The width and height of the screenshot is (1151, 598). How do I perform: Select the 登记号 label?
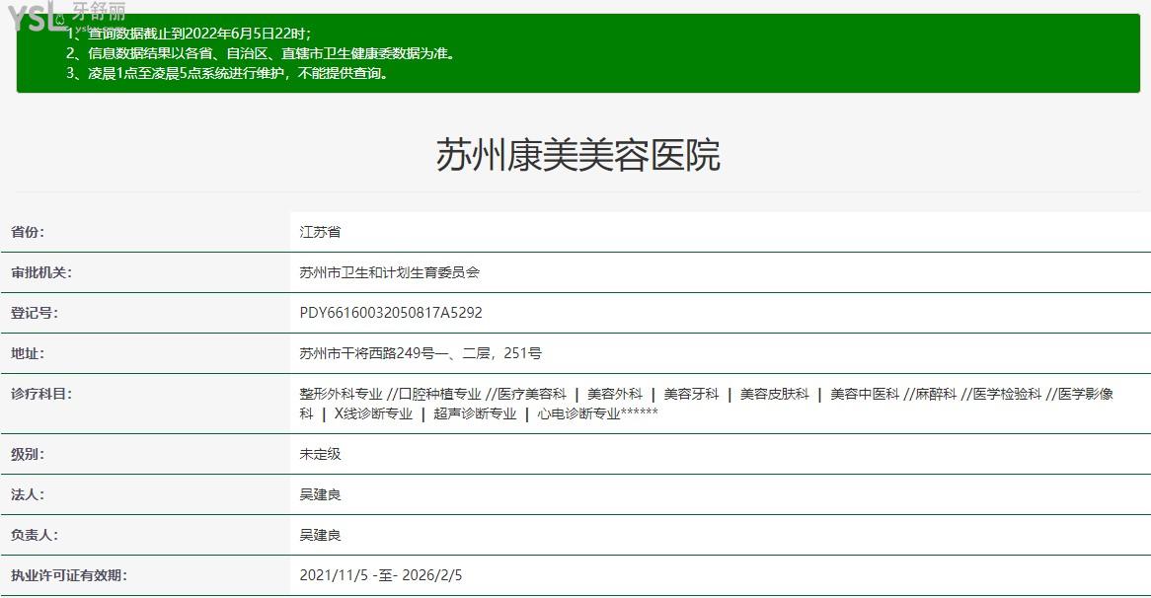click(34, 313)
